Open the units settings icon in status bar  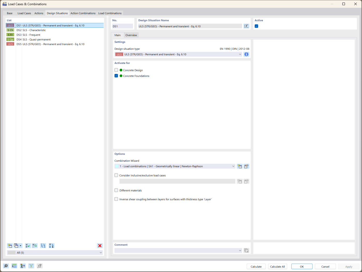14,266
